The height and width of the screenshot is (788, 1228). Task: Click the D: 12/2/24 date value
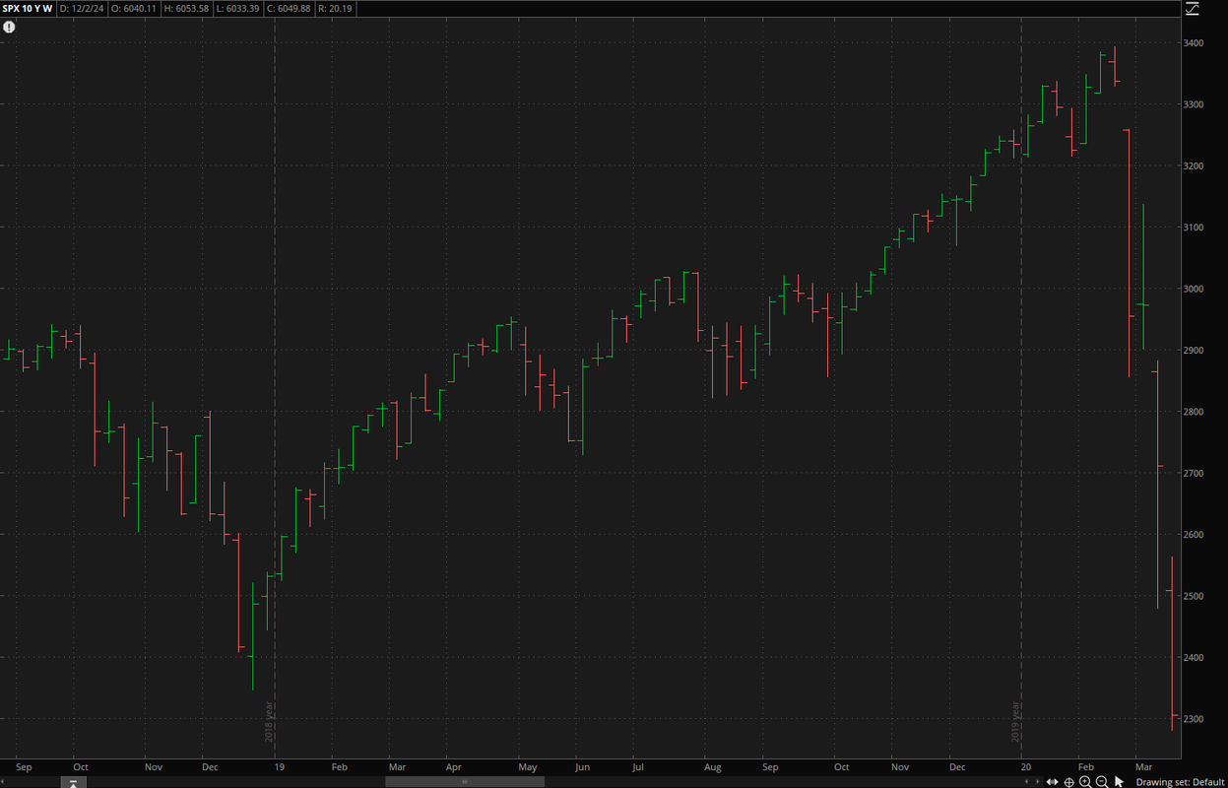coord(82,9)
